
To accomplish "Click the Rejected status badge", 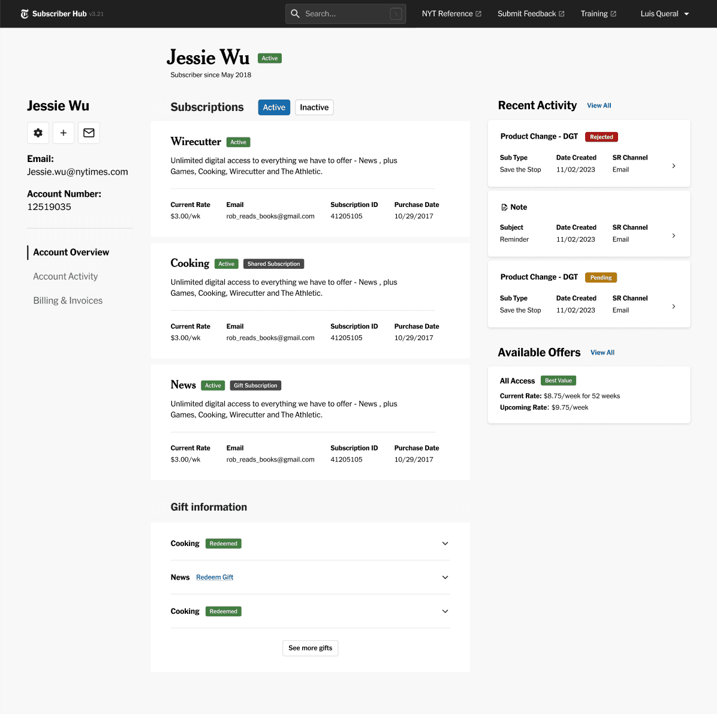I will (x=601, y=137).
